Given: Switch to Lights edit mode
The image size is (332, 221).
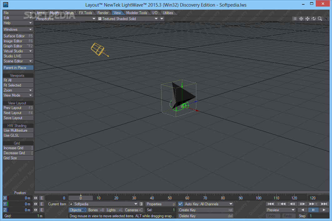Looking at the screenshot, I should pos(114,210).
